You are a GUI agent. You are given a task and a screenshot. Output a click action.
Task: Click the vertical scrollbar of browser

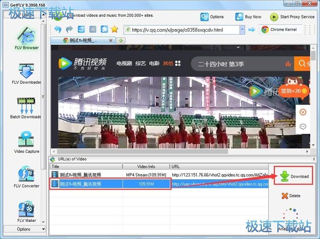(313, 56)
